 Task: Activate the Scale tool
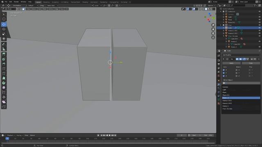point(4,34)
